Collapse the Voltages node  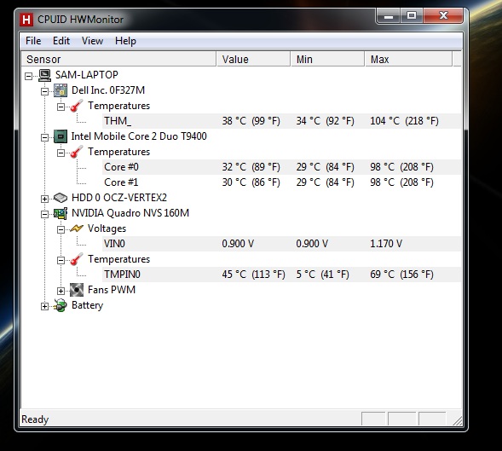(x=61, y=229)
